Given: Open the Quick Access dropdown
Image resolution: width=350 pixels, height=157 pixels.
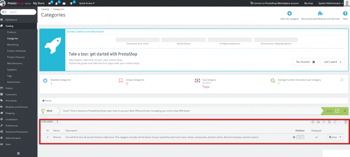Looking at the screenshot, I should (x=87, y=3).
